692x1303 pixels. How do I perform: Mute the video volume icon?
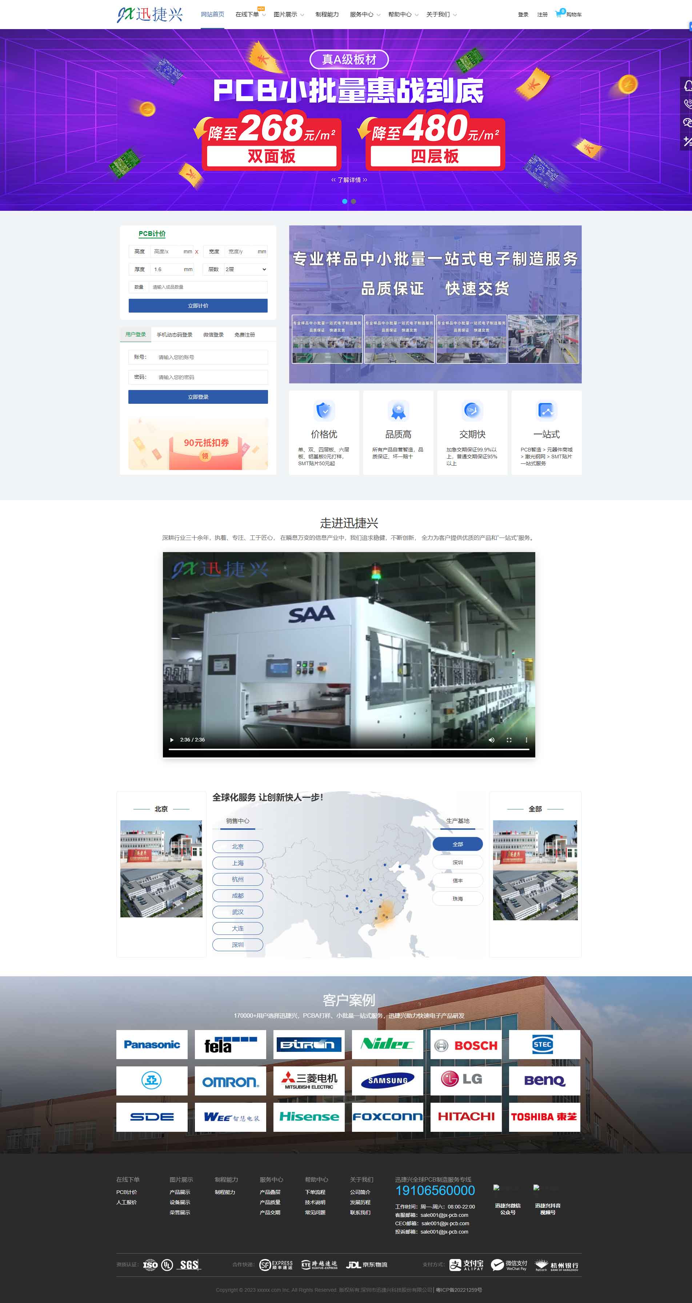click(491, 740)
